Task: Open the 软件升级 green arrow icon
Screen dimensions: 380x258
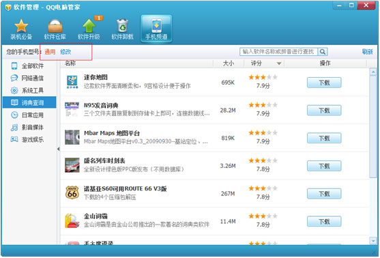Action: 89,29
